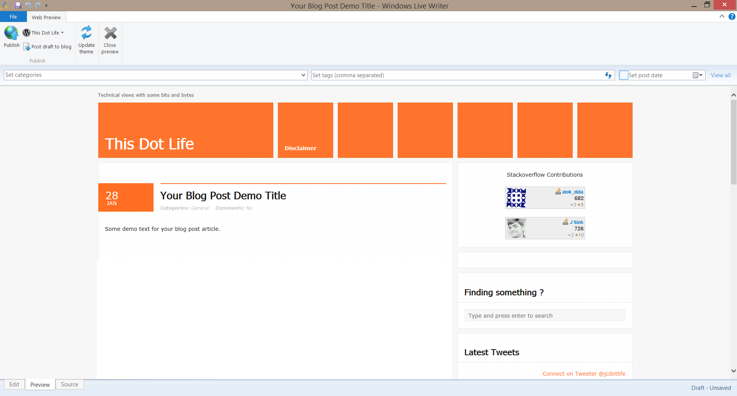Image resolution: width=737 pixels, height=396 pixels.
Task: Click the alok_dida Stackoverflow profile card
Action: tap(545, 198)
